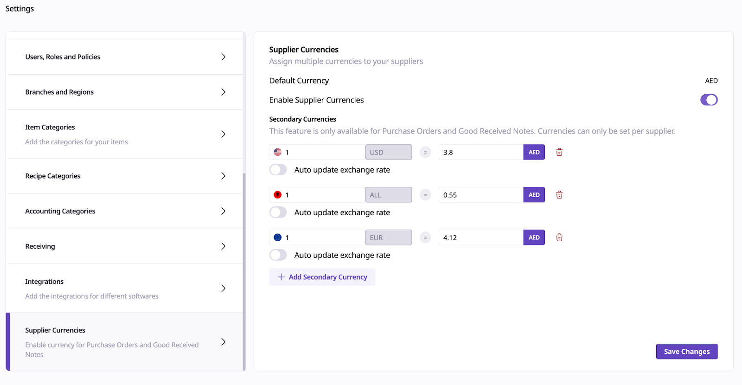This screenshot has height=385, width=742.
Task: Enable auto update exchange rate for EUR
Action: tap(278, 255)
